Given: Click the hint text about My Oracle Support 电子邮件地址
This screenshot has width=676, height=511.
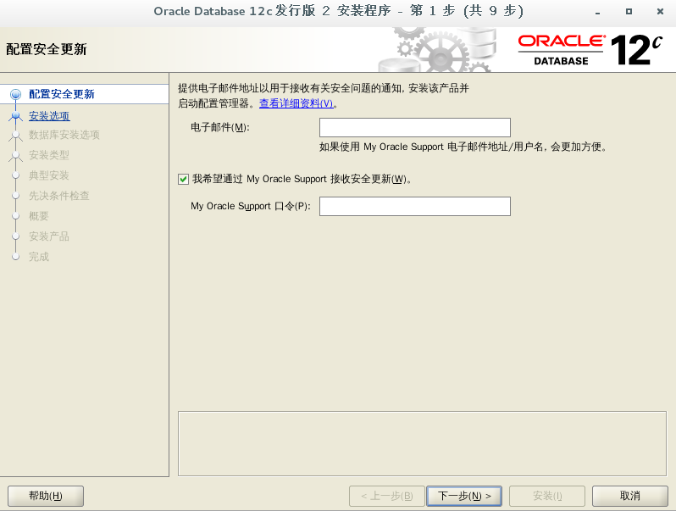Looking at the screenshot, I should 463,147.
